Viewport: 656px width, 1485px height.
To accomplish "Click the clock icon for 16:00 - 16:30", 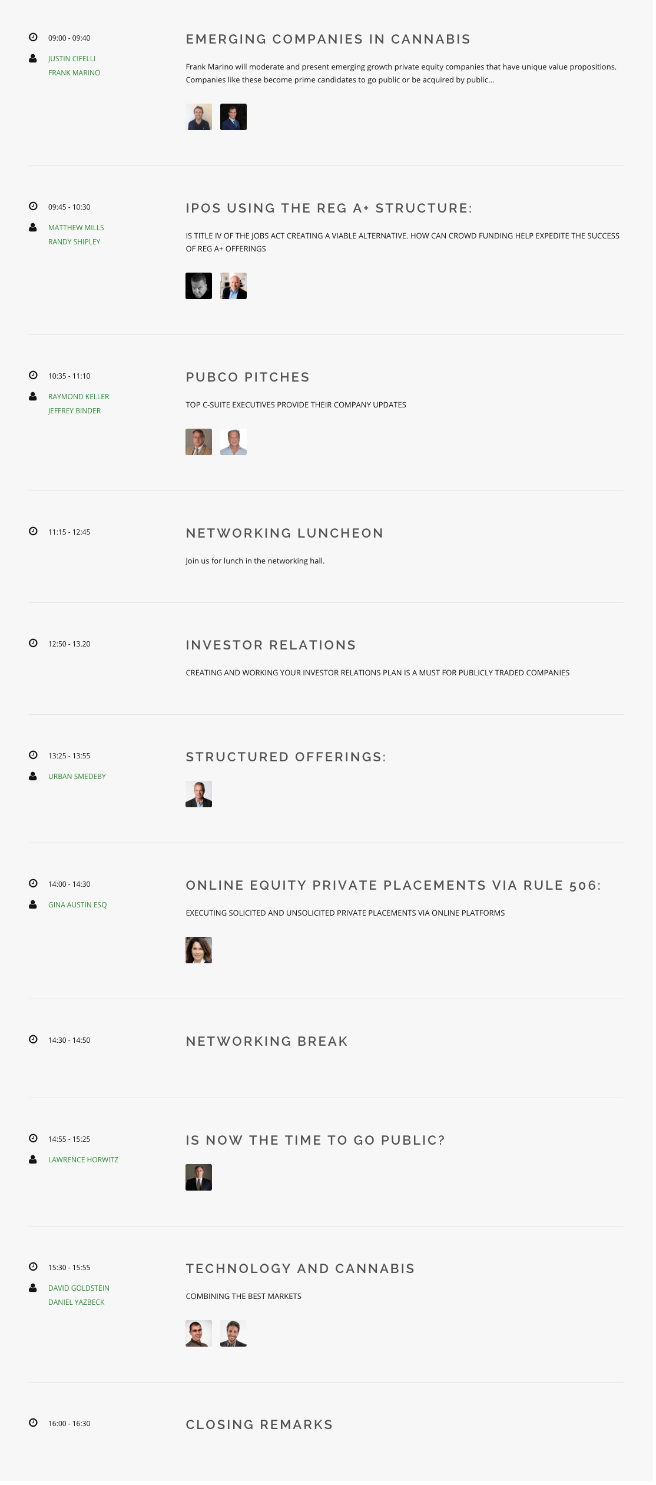I will click(x=33, y=1423).
